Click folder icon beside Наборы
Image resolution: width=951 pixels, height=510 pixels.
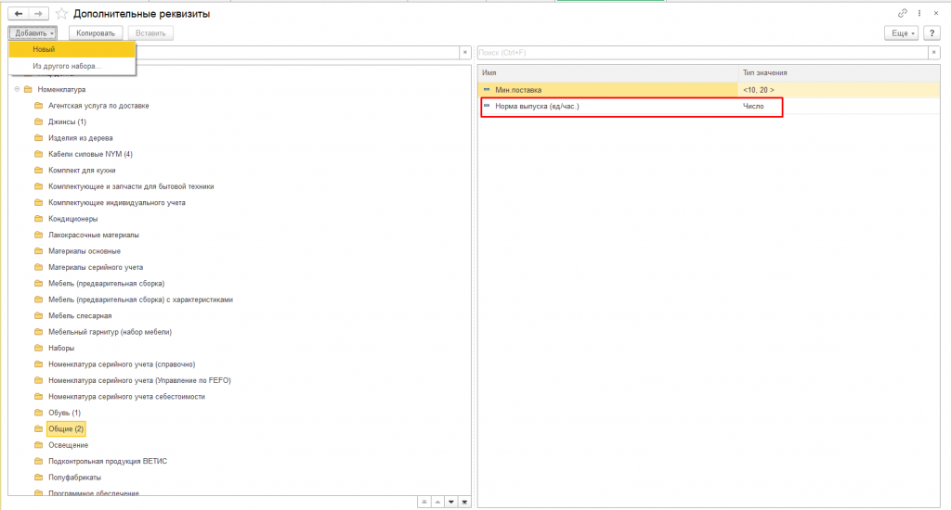(x=39, y=349)
